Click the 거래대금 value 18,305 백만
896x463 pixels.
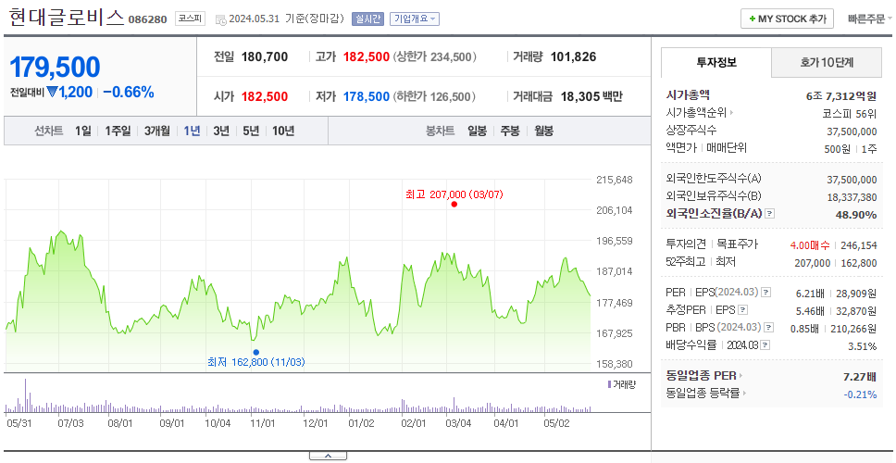[591, 96]
